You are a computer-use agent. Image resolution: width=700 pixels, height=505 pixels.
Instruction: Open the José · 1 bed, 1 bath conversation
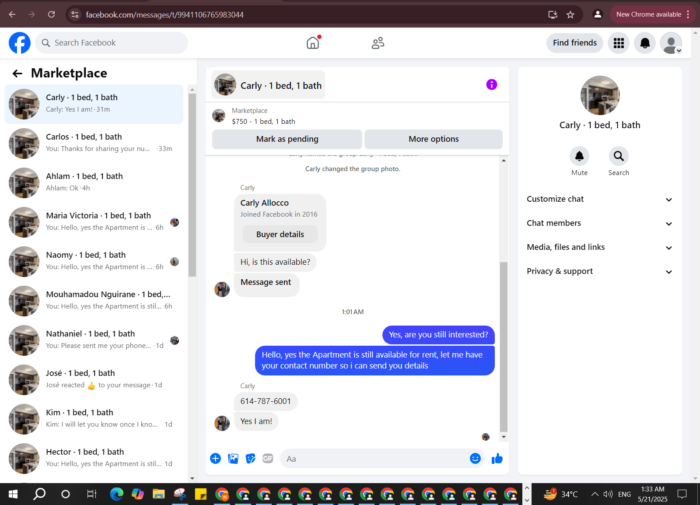click(94, 380)
